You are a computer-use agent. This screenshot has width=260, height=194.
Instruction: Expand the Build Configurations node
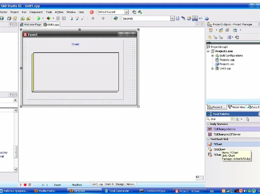point(212,56)
